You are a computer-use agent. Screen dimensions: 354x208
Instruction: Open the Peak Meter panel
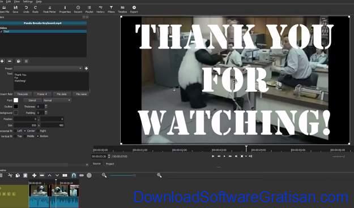49,9
